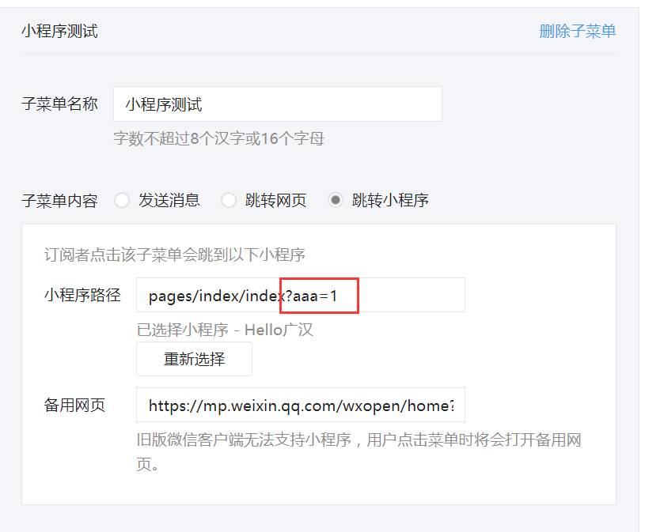Select the 发送消息 radio button

122,201
